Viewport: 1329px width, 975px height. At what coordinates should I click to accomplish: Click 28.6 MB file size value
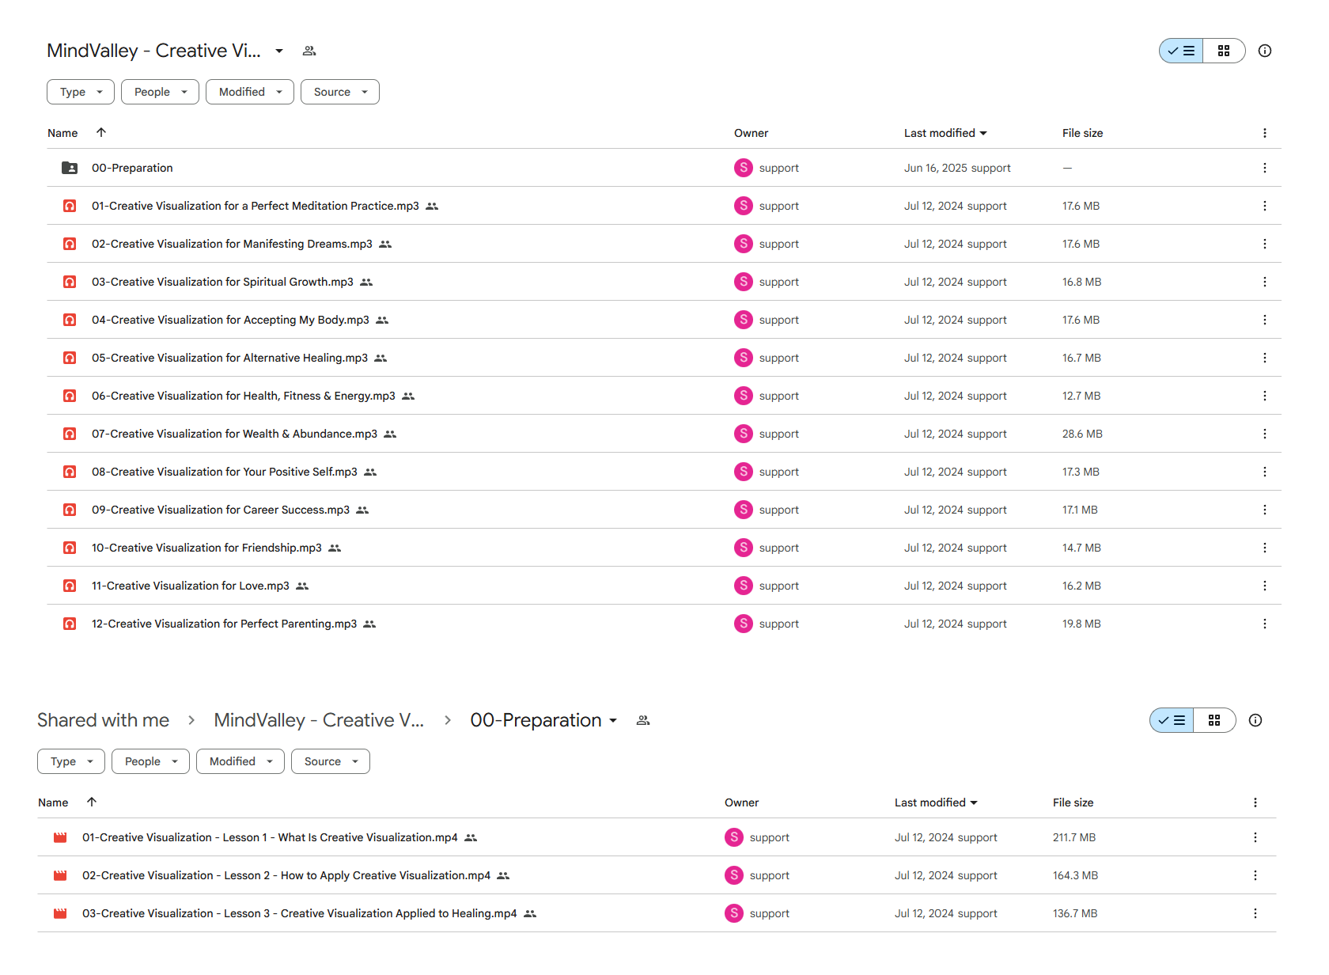point(1082,434)
